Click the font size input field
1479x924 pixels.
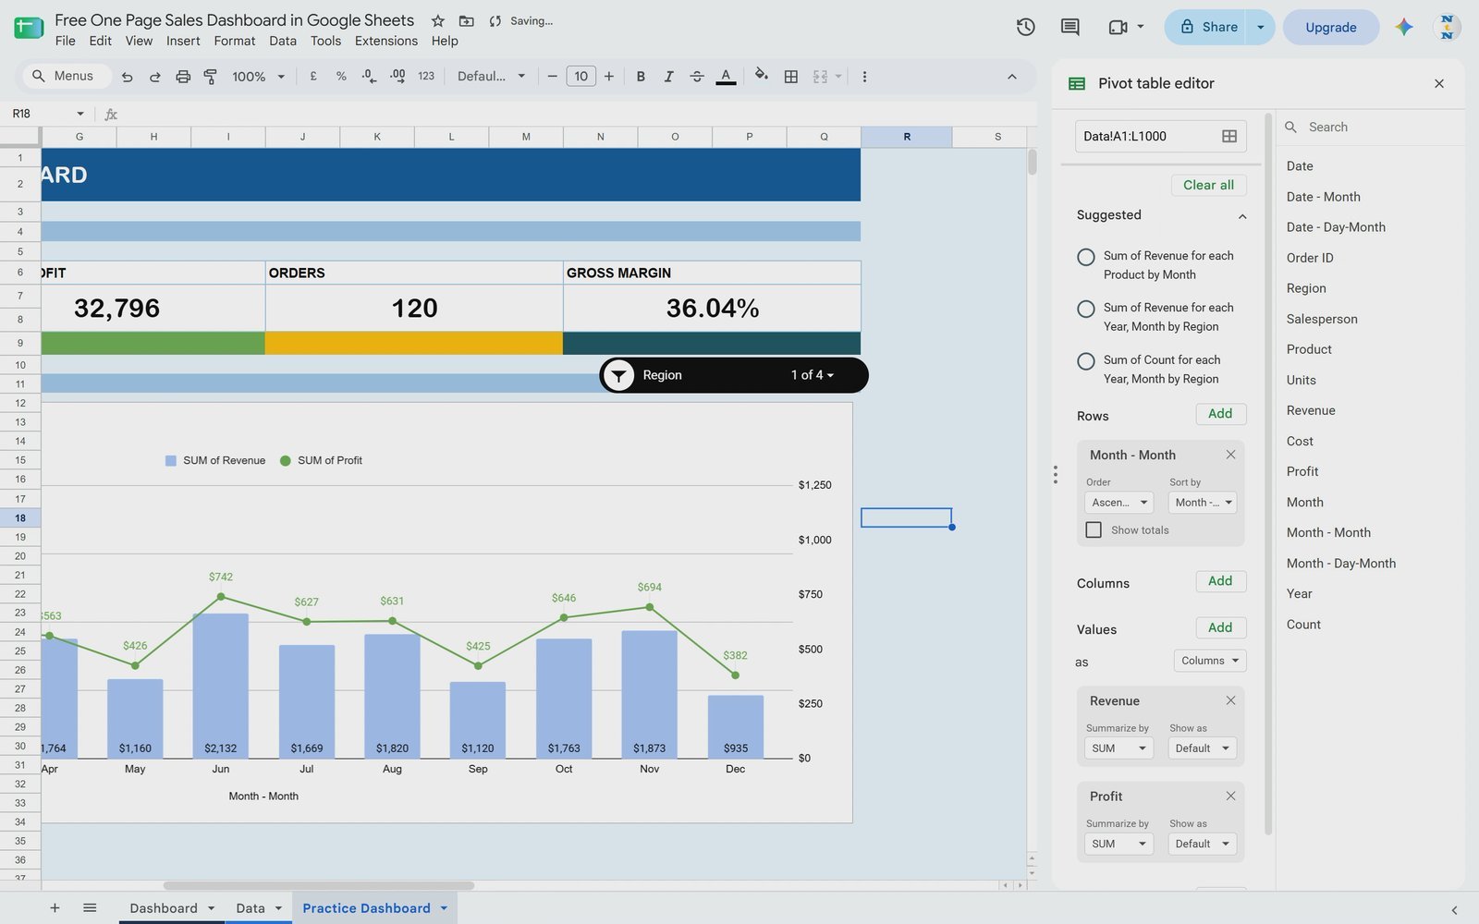pos(581,77)
